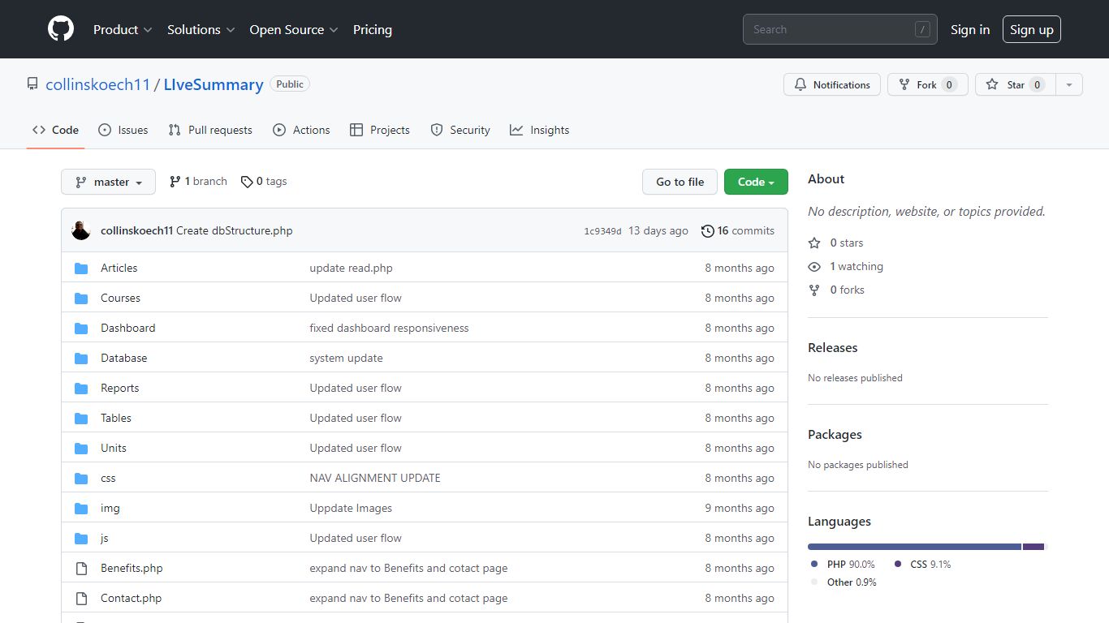The width and height of the screenshot is (1109, 623).
Task: Open the CSS 9.1% language link
Action: click(x=922, y=564)
